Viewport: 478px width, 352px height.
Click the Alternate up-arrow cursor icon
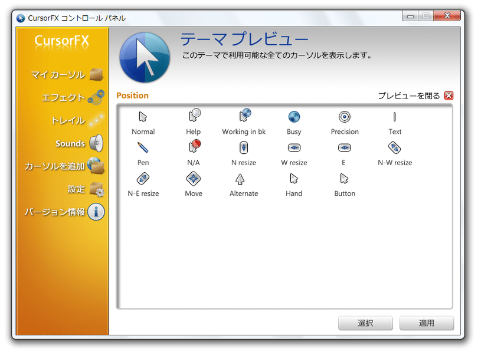pos(240,179)
